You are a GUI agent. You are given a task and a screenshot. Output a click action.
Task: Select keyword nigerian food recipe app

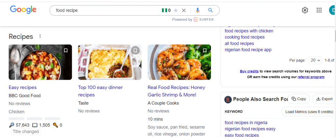pyautogui.click(x=248, y=50)
